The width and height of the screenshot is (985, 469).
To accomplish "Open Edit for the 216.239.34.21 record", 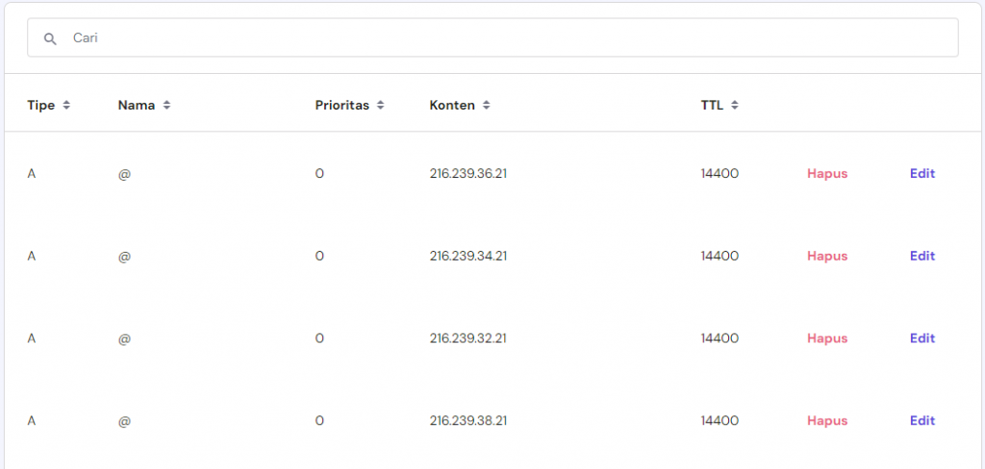I will point(922,257).
